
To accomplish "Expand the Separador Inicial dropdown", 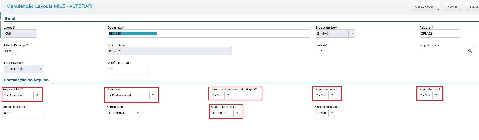I will pos(325,95).
